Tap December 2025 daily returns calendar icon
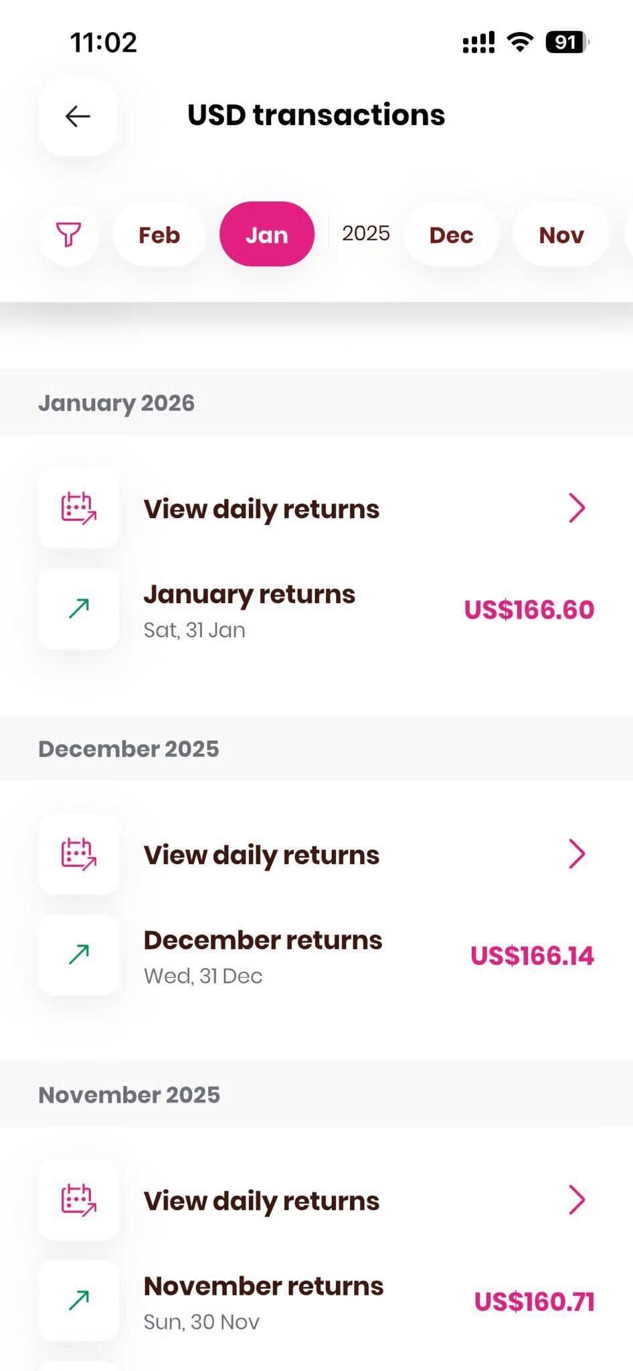Image resolution: width=633 pixels, height=1371 pixels. click(79, 854)
